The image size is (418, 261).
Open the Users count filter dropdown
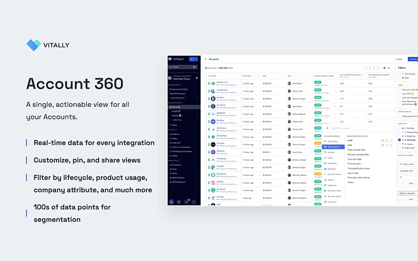coord(408,164)
